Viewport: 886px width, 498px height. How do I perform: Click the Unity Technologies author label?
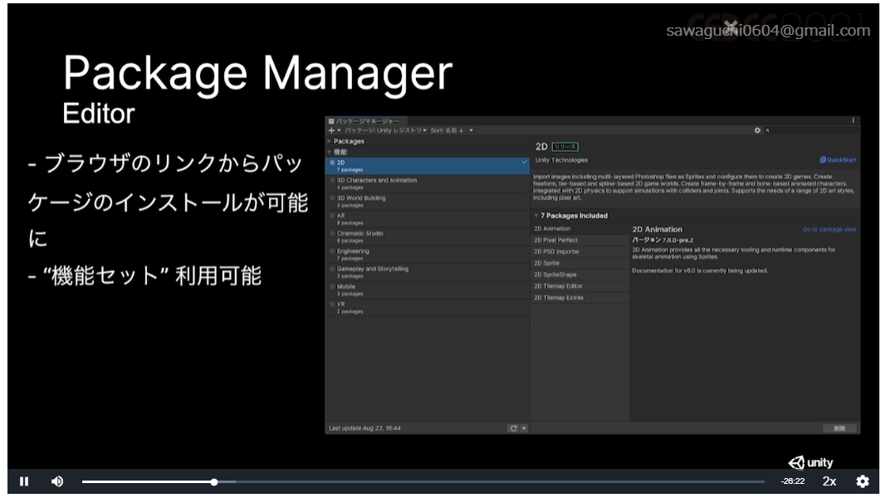click(561, 160)
